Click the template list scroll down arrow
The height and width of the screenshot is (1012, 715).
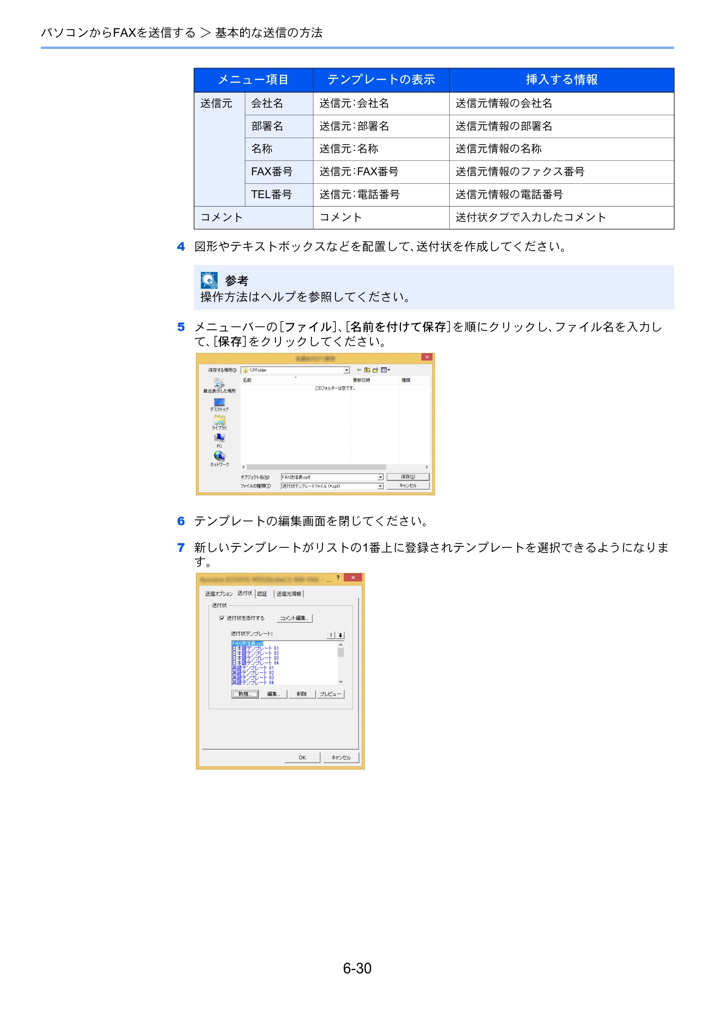point(341,682)
